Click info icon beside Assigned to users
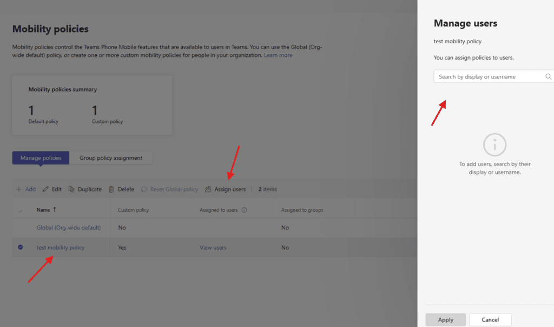Viewport: 554px width, 327px height. 244,210
